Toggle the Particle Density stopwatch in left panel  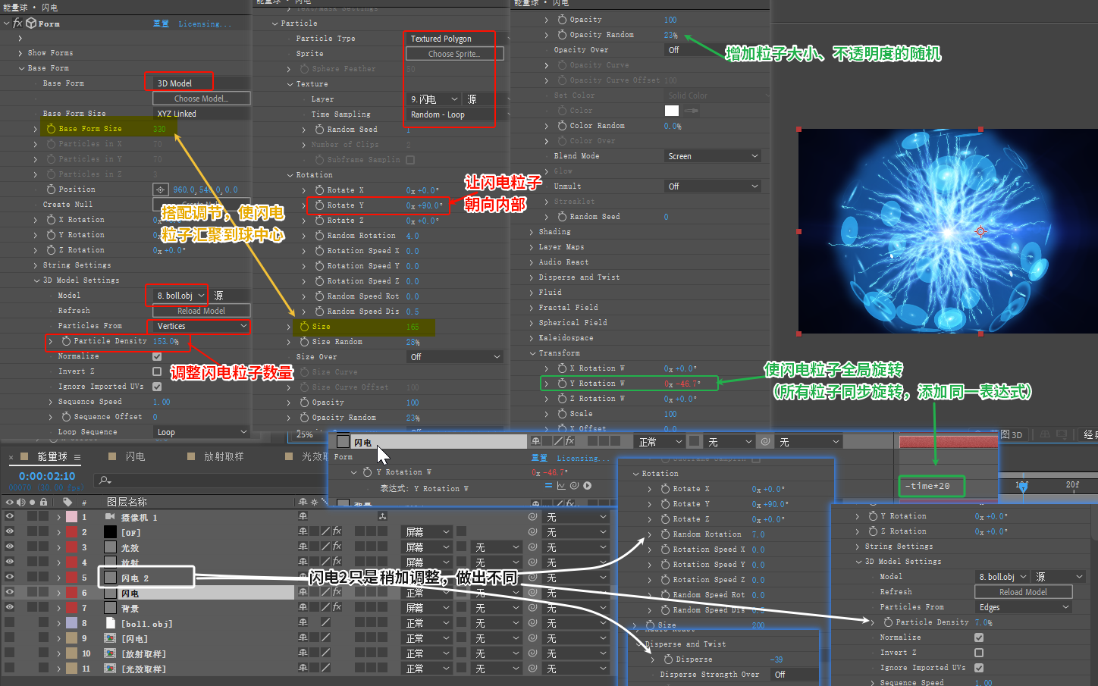66,341
